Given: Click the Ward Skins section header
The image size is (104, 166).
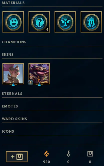Looking at the screenshot, I should tap(14, 119).
